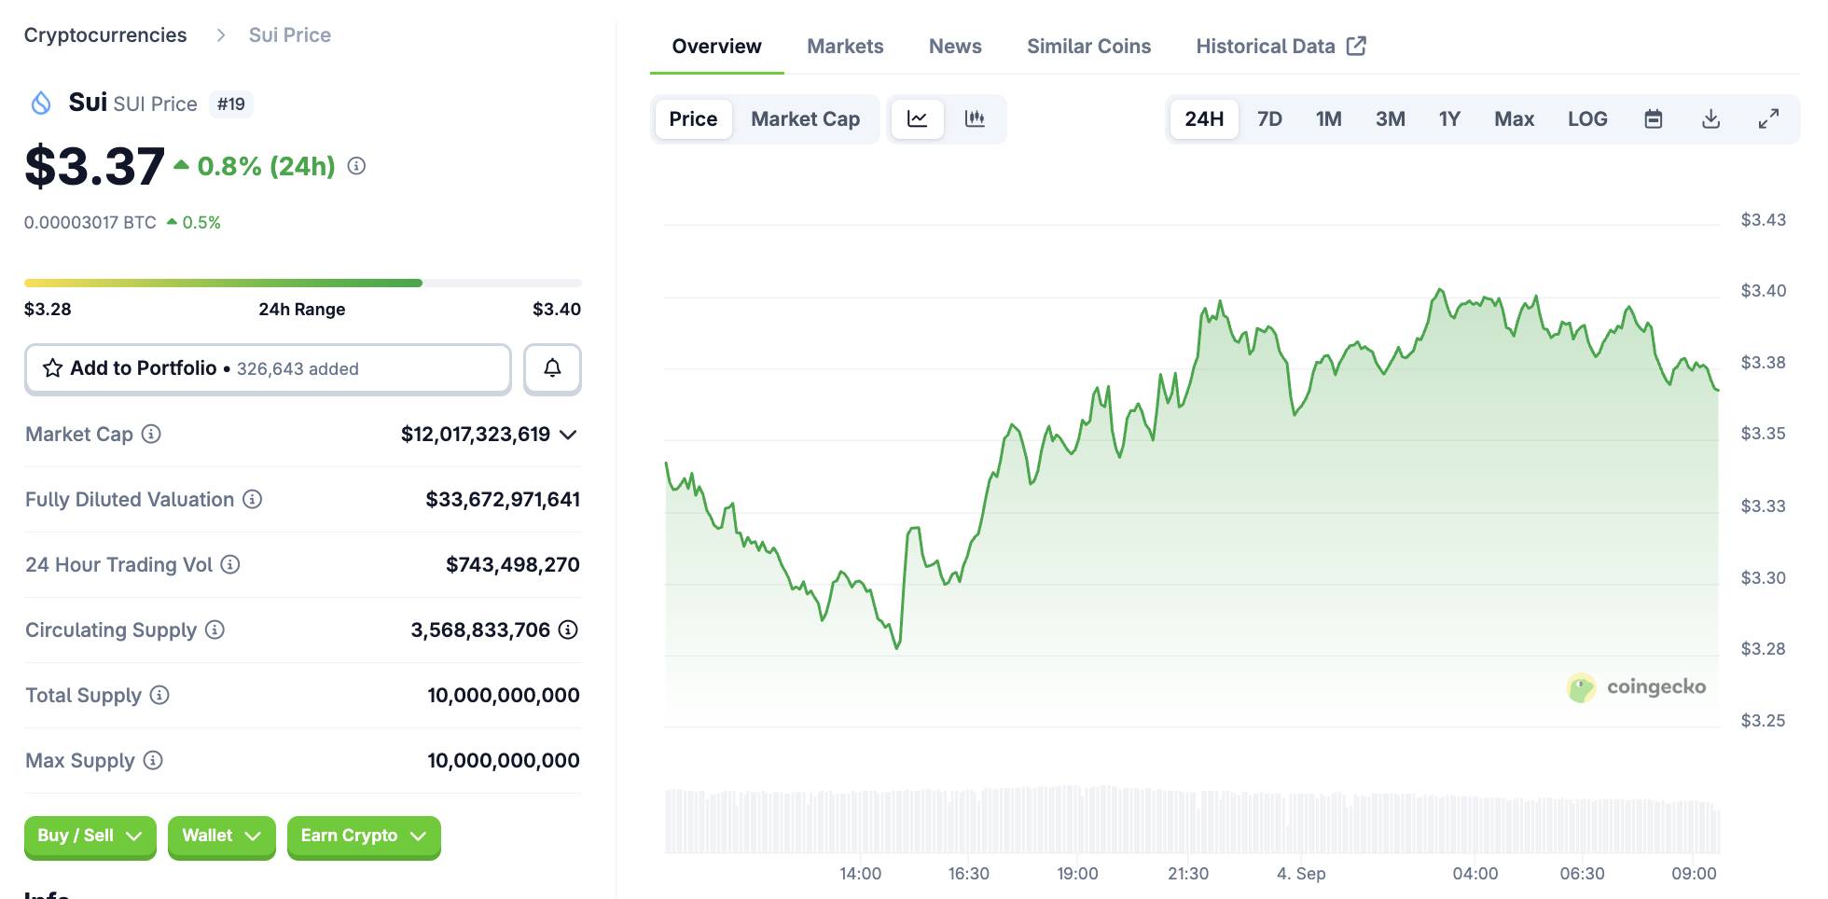This screenshot has height=899, width=1828.
Task: Open the Overview tab
Action: pos(716,47)
